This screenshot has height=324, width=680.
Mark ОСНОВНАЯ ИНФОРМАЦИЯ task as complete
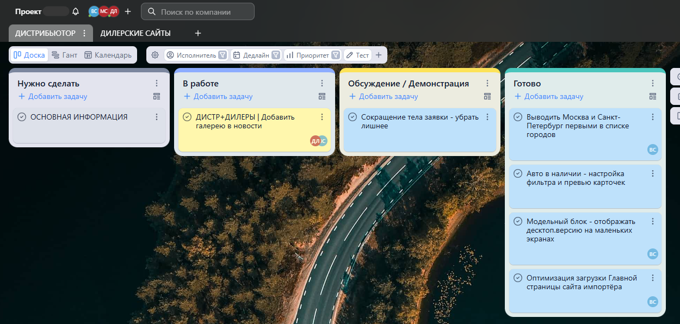(x=22, y=117)
